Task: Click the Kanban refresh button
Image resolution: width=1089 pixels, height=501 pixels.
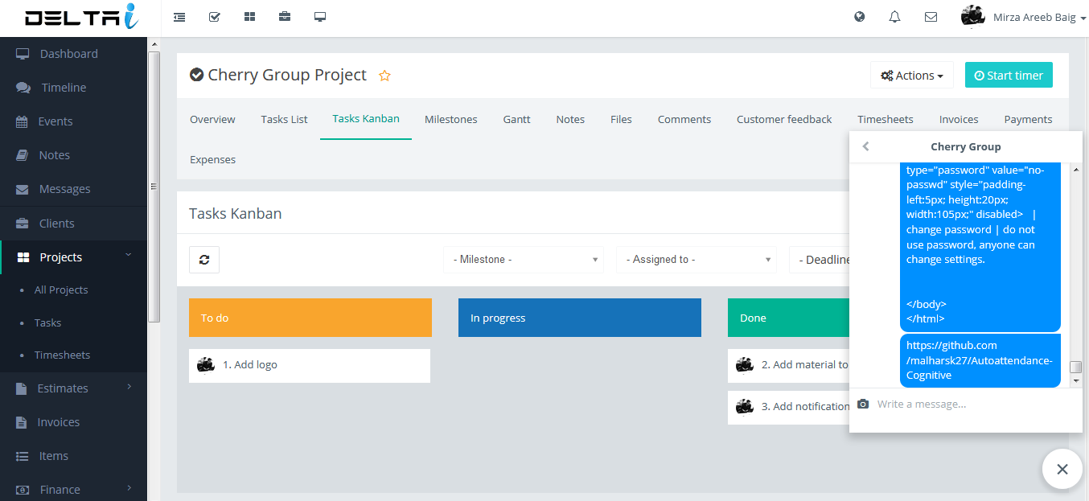Action: click(x=204, y=260)
